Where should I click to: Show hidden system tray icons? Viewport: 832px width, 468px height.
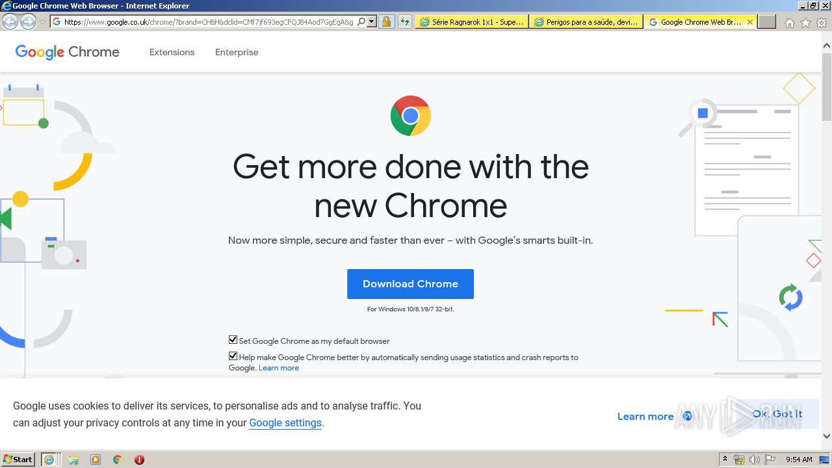click(x=725, y=459)
